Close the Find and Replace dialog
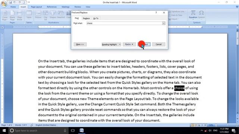The width and height of the screenshot is (239, 134). coord(164,13)
